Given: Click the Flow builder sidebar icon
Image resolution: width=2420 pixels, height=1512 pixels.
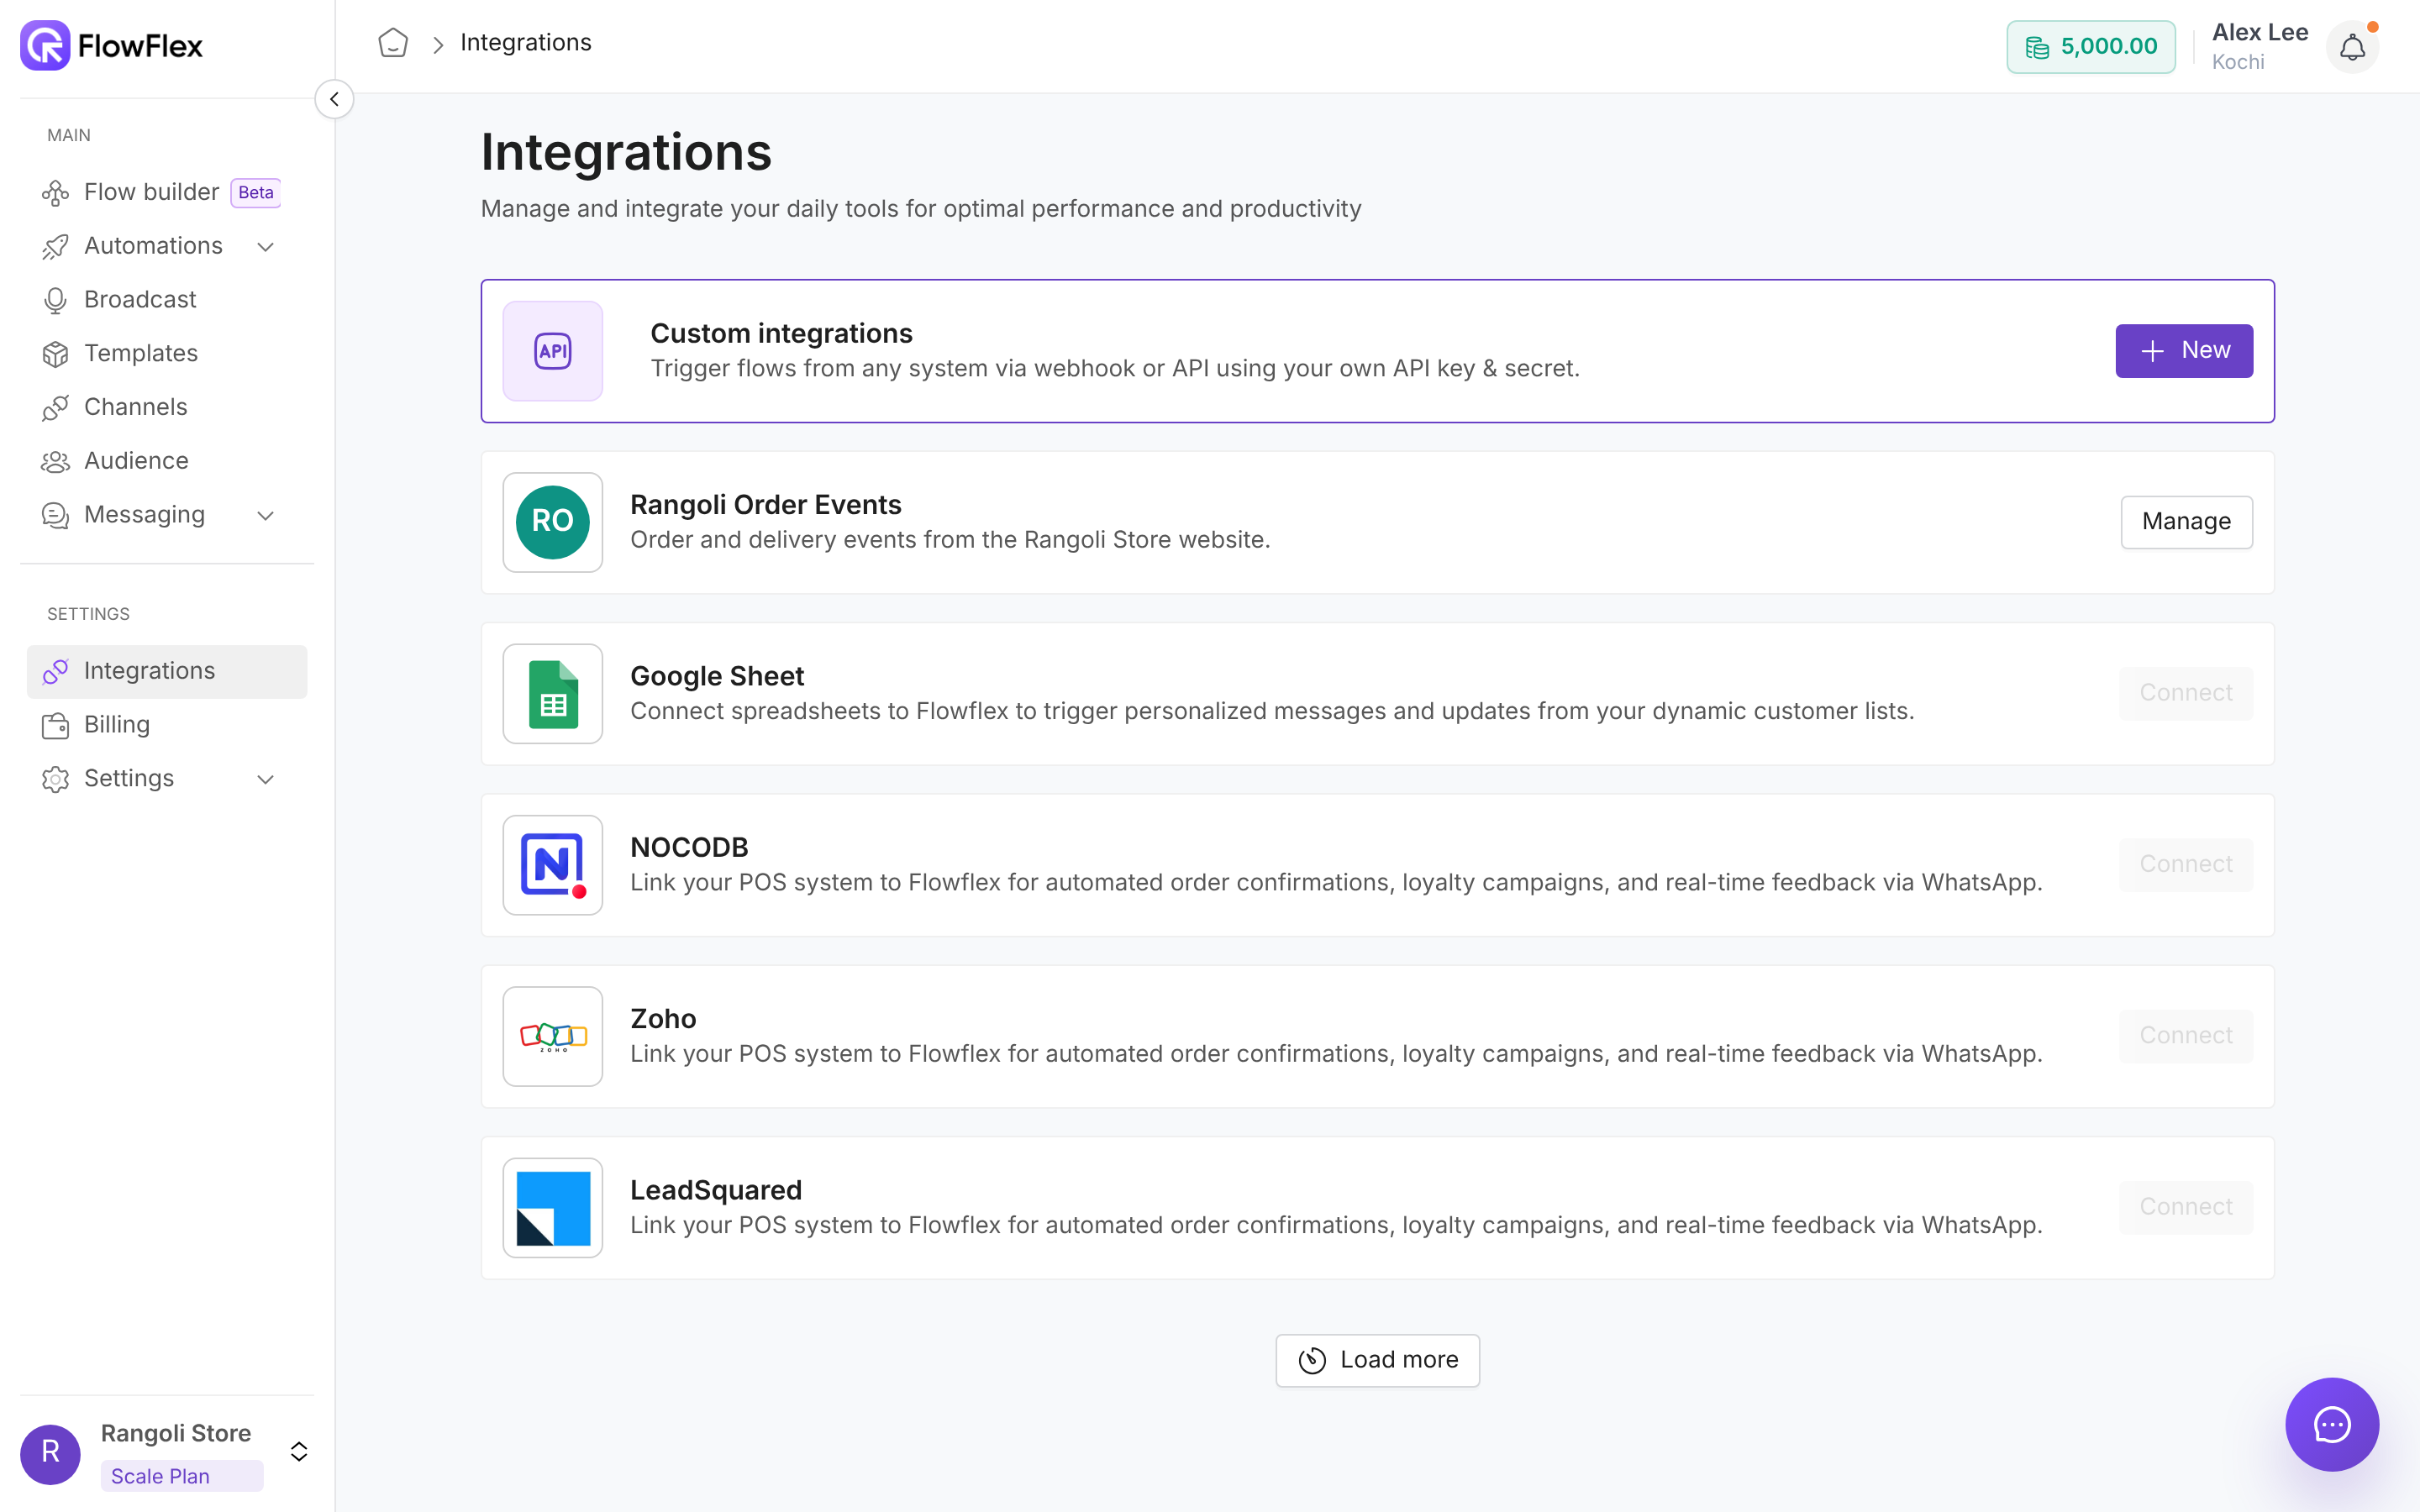Looking at the screenshot, I should click(55, 192).
